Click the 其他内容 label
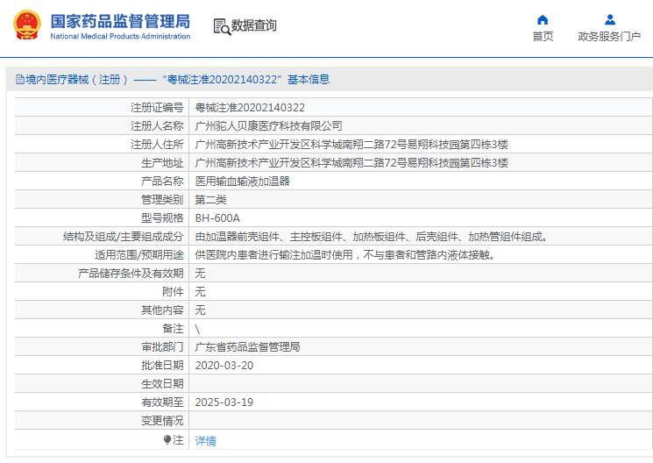The image size is (653, 463). coord(162,310)
